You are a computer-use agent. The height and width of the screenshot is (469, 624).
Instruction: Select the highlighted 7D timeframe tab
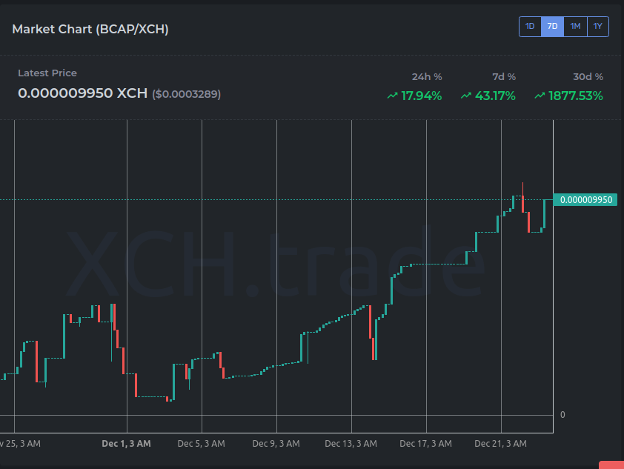click(552, 26)
